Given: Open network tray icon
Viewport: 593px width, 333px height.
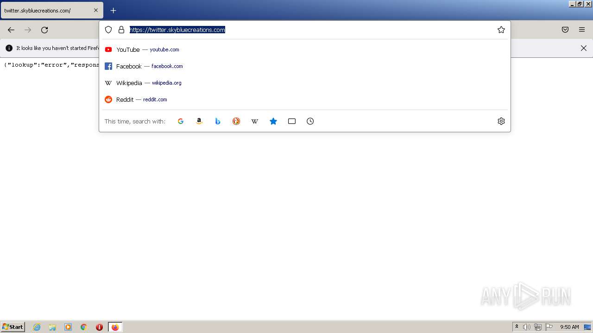Looking at the screenshot, I should 538,327.
